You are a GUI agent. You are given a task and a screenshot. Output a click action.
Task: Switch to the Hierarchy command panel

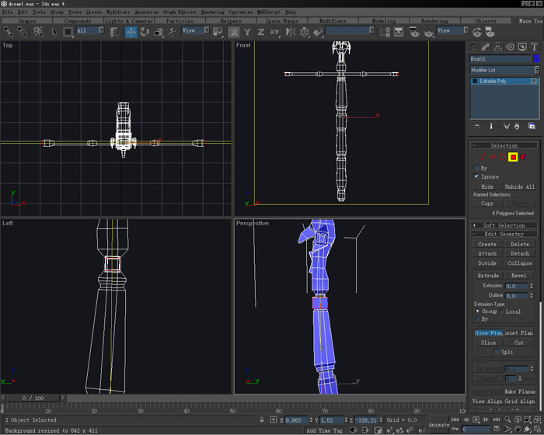(x=497, y=47)
